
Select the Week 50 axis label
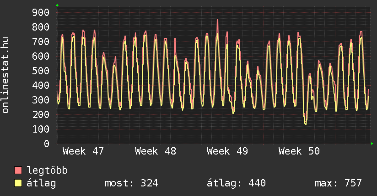[x=299, y=151]
